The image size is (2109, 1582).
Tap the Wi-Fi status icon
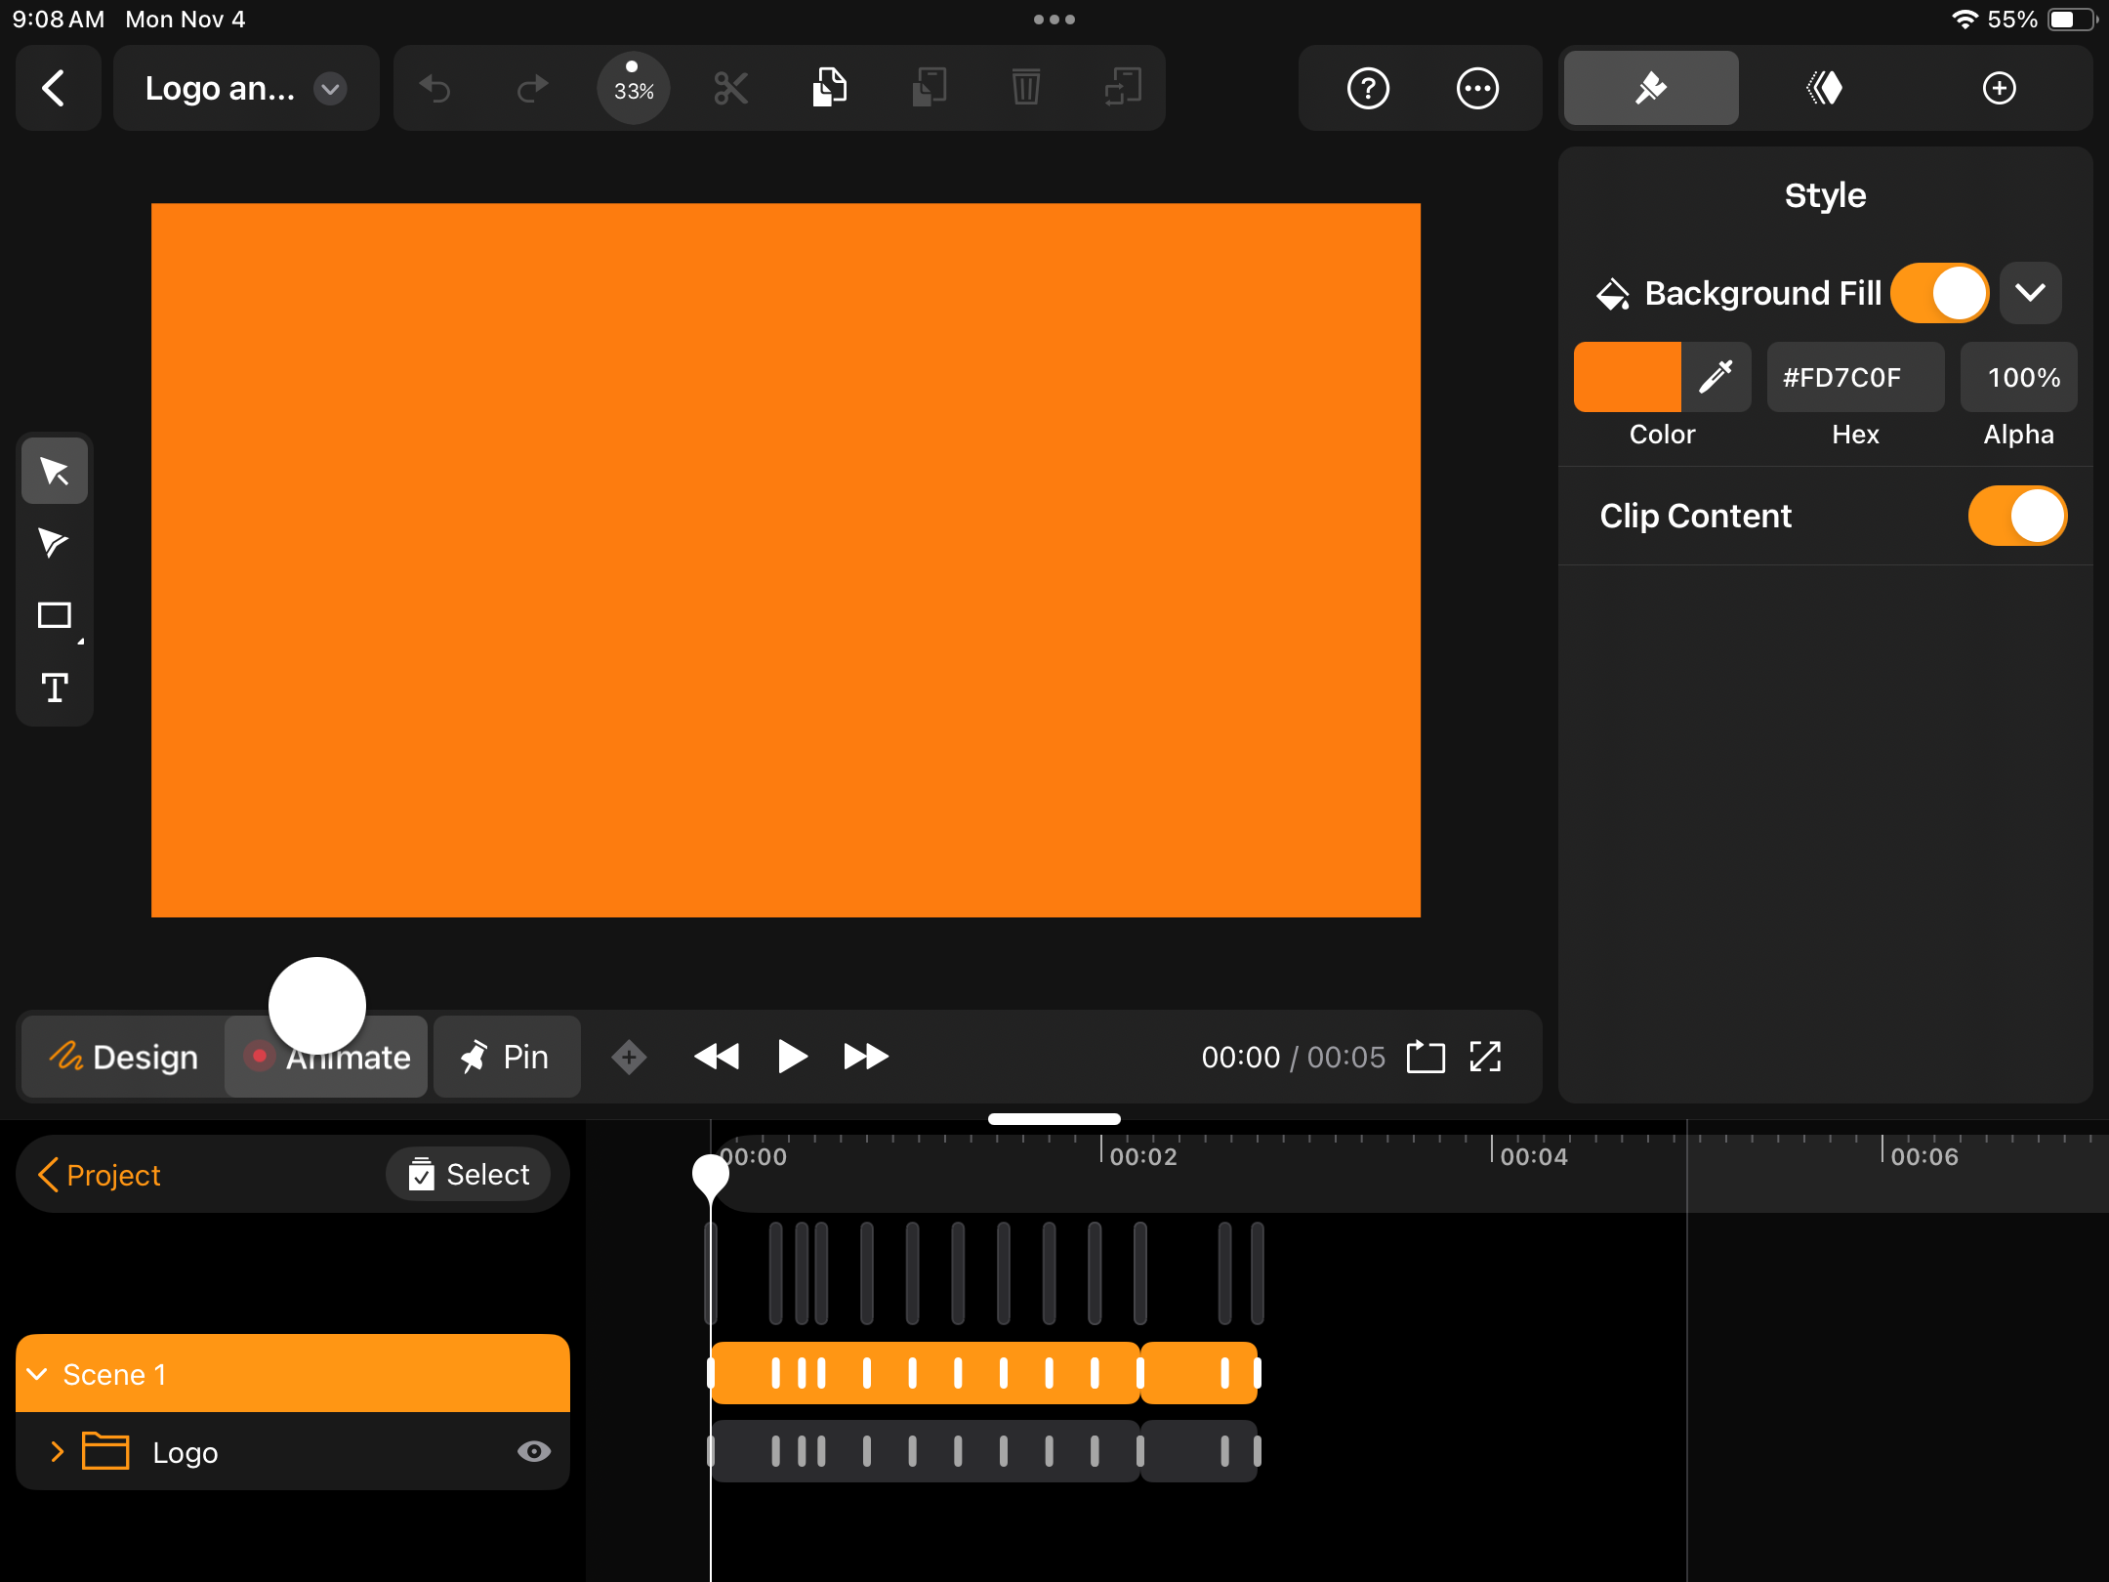1964,20
